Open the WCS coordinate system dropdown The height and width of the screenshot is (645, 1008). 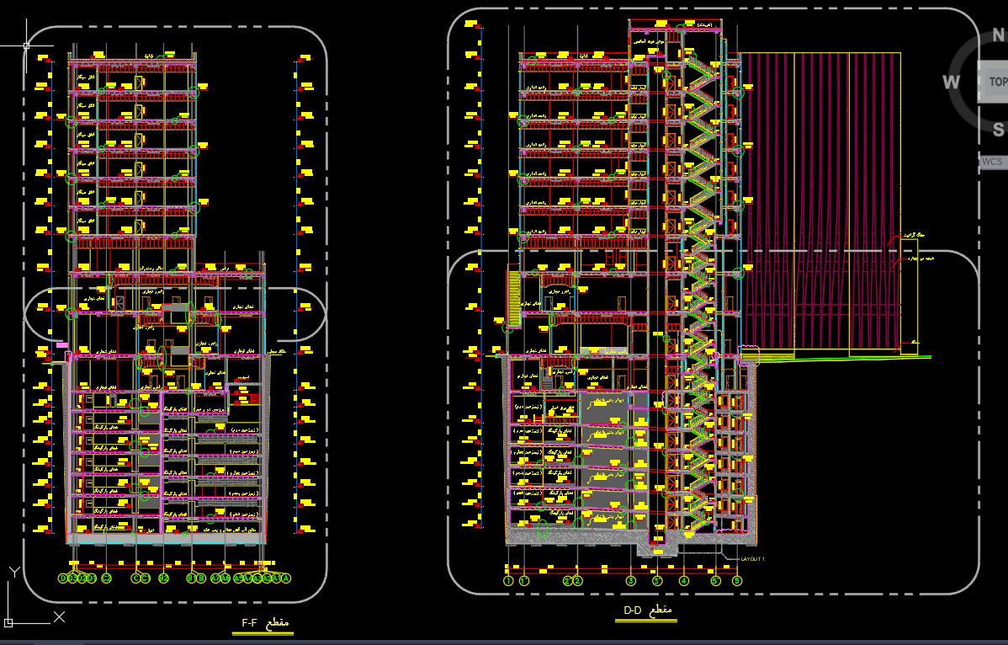pos(993,162)
